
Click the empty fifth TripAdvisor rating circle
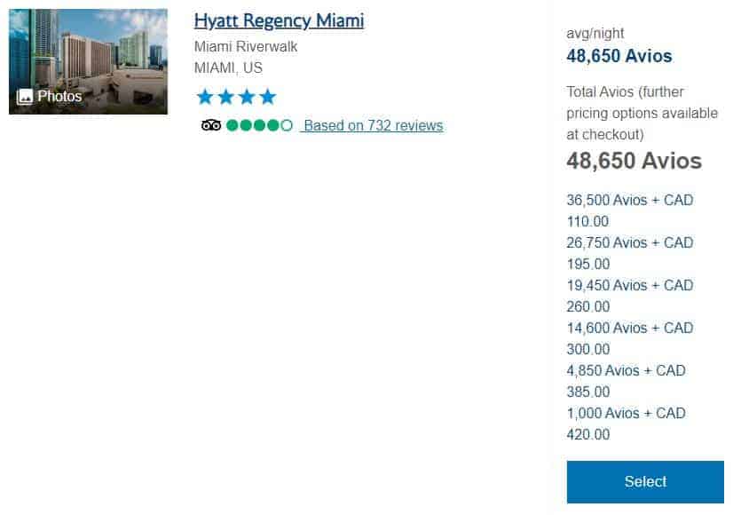point(286,125)
